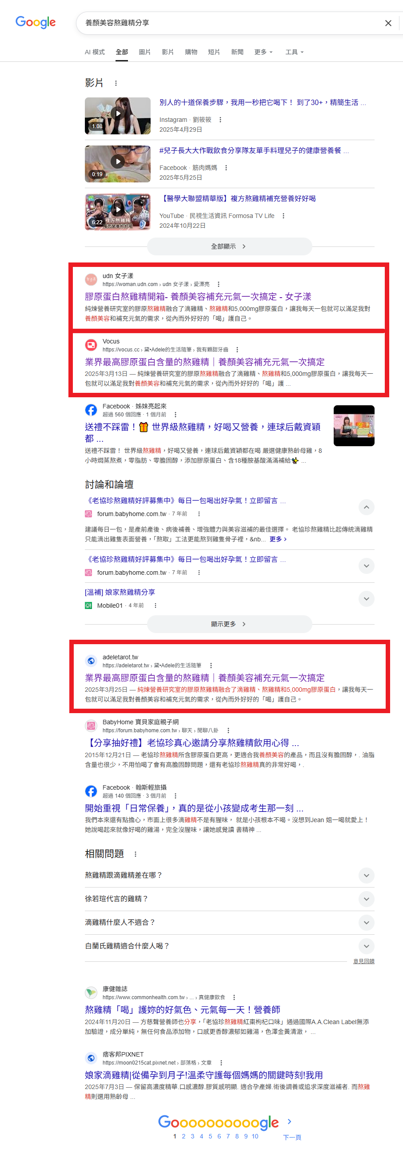Switch to the 圖片 tab
Viewport: 403px width, 1150px height.
point(144,52)
